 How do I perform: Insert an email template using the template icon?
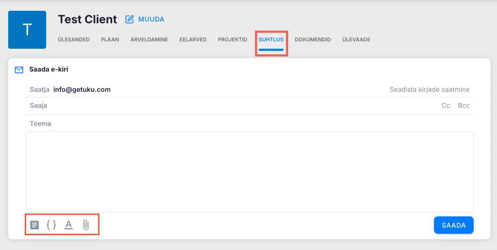click(35, 225)
